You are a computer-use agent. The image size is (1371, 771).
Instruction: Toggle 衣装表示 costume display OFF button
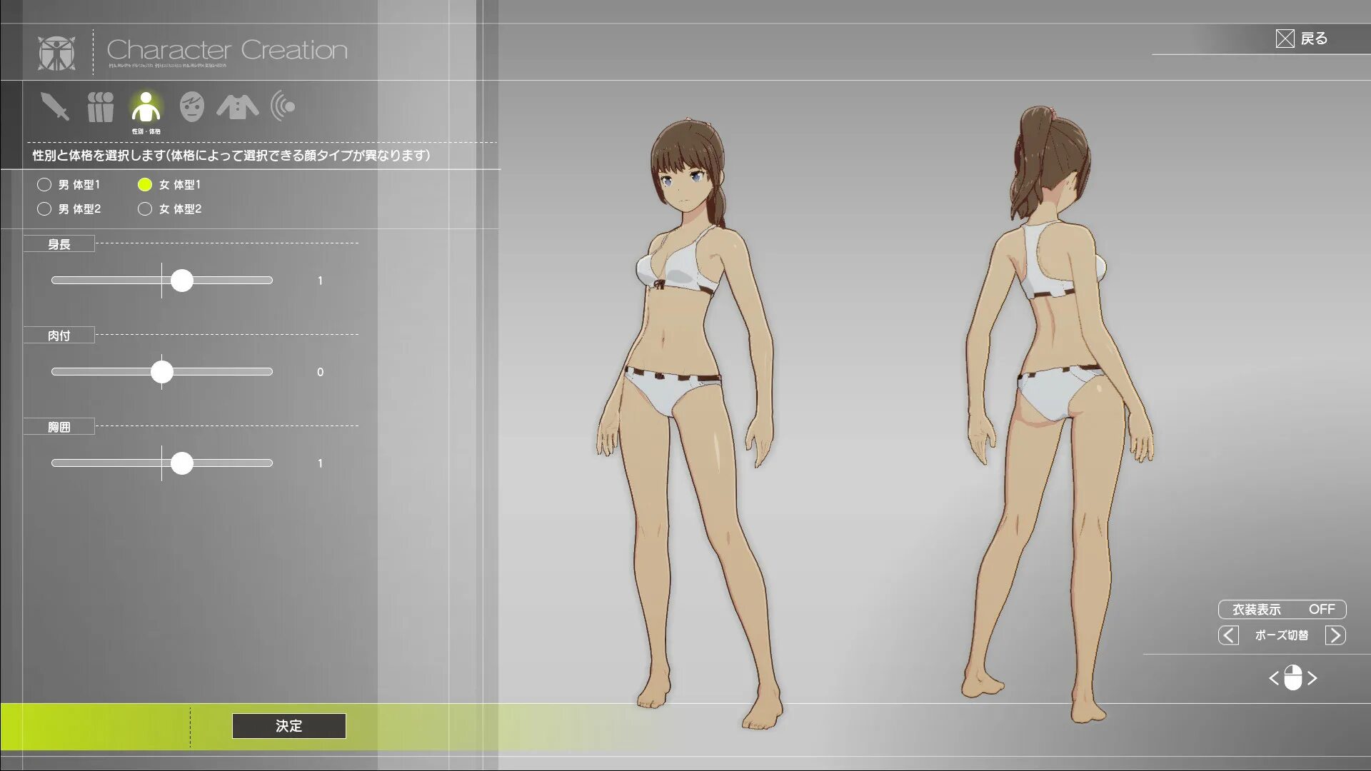point(1282,609)
